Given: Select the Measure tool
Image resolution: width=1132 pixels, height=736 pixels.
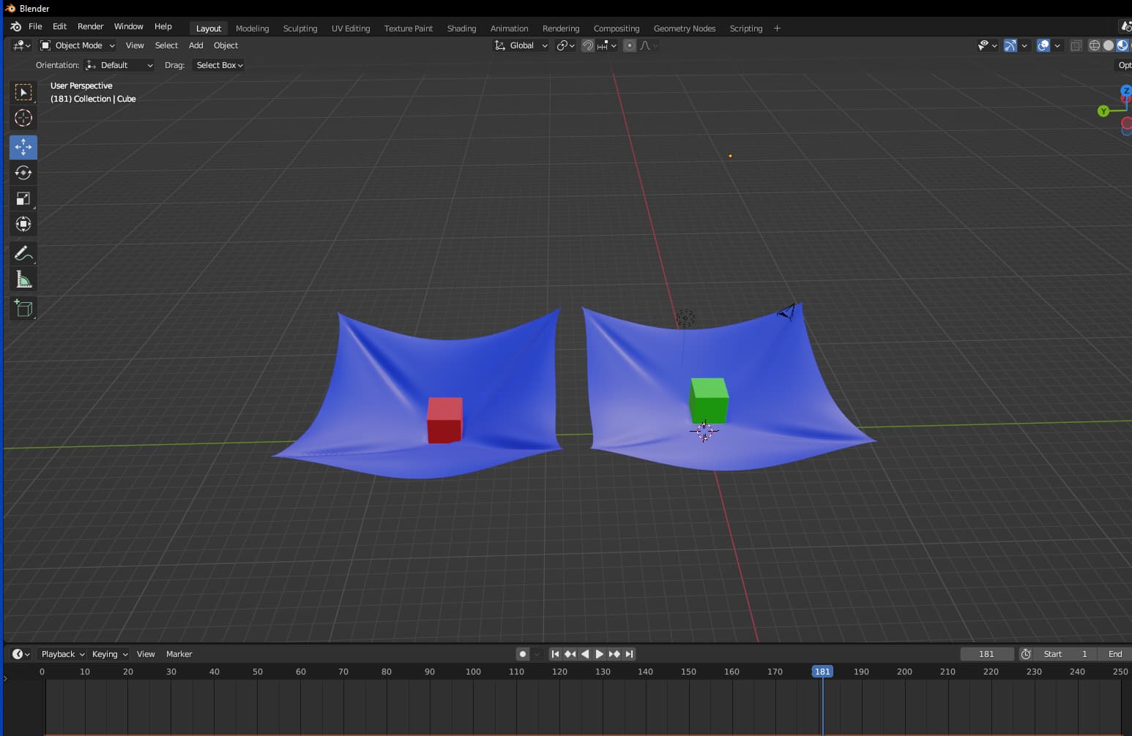Looking at the screenshot, I should pyautogui.click(x=23, y=279).
